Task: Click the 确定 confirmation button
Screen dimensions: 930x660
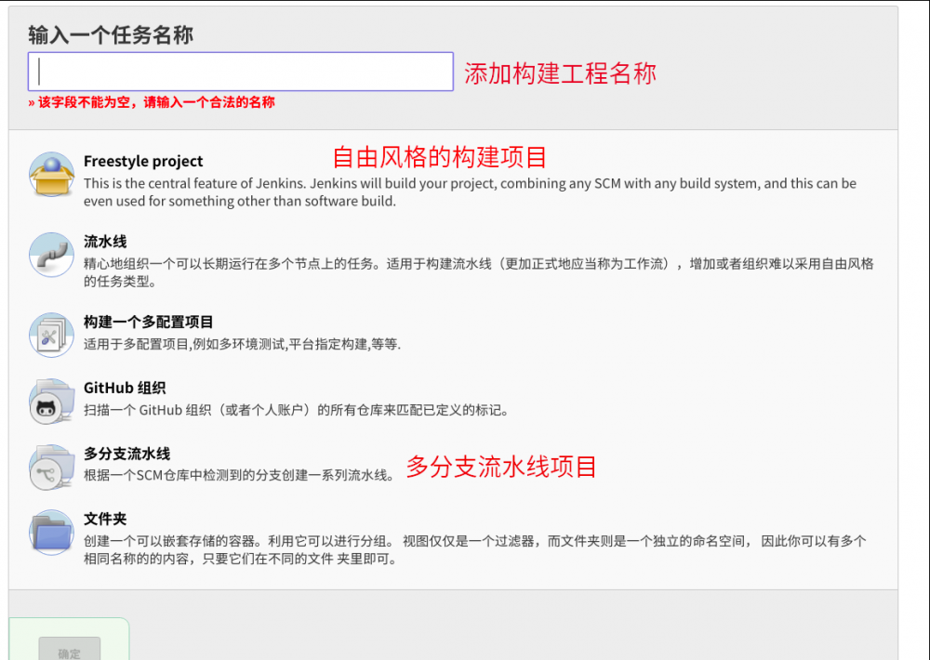Action: [69, 652]
